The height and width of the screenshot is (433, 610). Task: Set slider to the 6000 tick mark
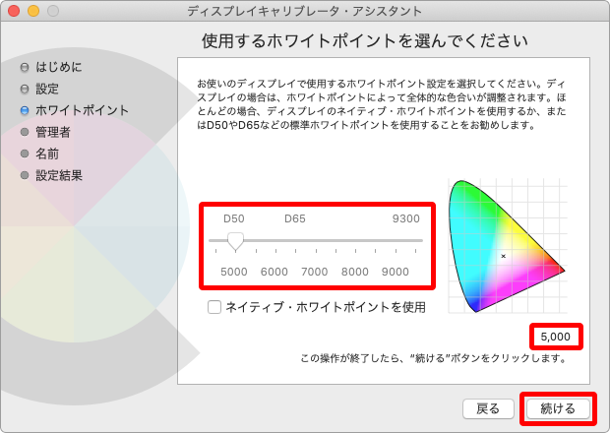pos(274,240)
